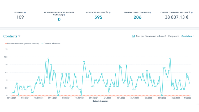Uncheck Trier par Nouveau et Influencé
Viewport: 199px width, 112px height.
133,36
